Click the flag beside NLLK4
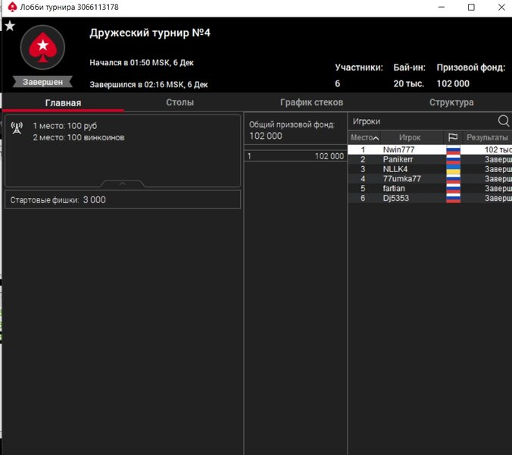The image size is (512, 455). [453, 169]
